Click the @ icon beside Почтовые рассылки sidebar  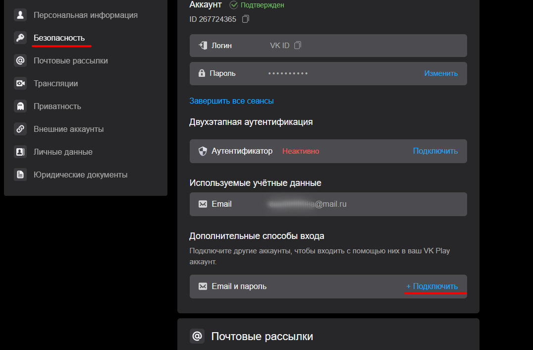(x=20, y=60)
